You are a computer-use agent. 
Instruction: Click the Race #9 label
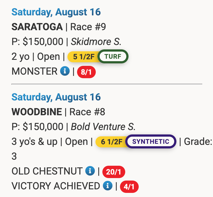point(88,27)
